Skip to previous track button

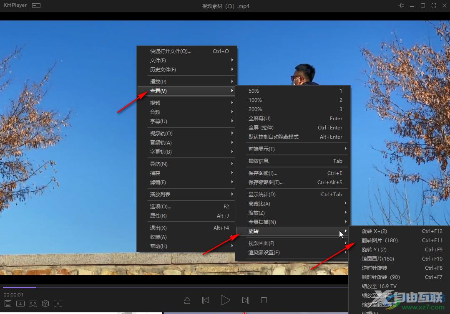tap(206, 301)
